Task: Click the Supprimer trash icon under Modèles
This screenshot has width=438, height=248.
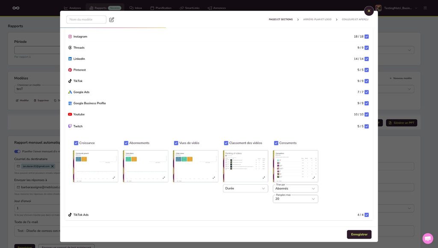Action: click(x=35, y=100)
